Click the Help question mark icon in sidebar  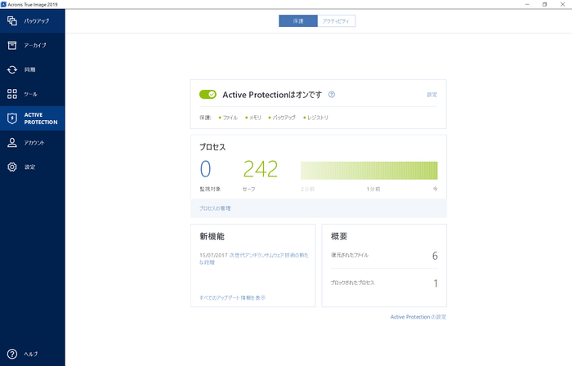[x=12, y=354]
